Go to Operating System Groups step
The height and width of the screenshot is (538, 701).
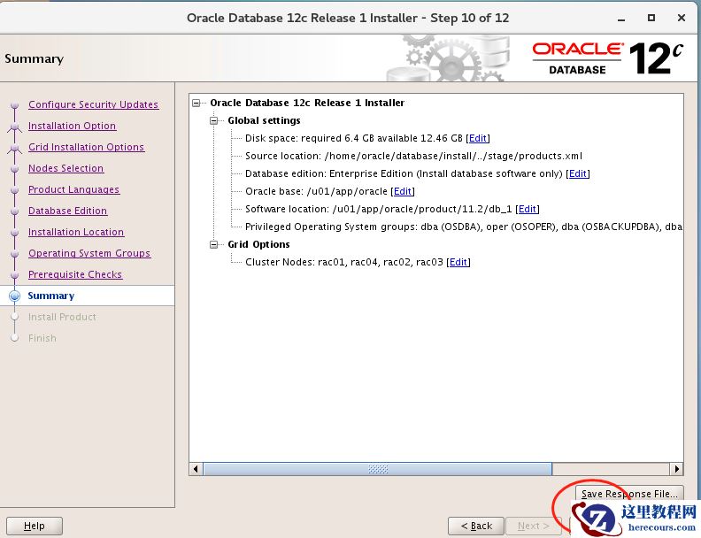point(89,253)
